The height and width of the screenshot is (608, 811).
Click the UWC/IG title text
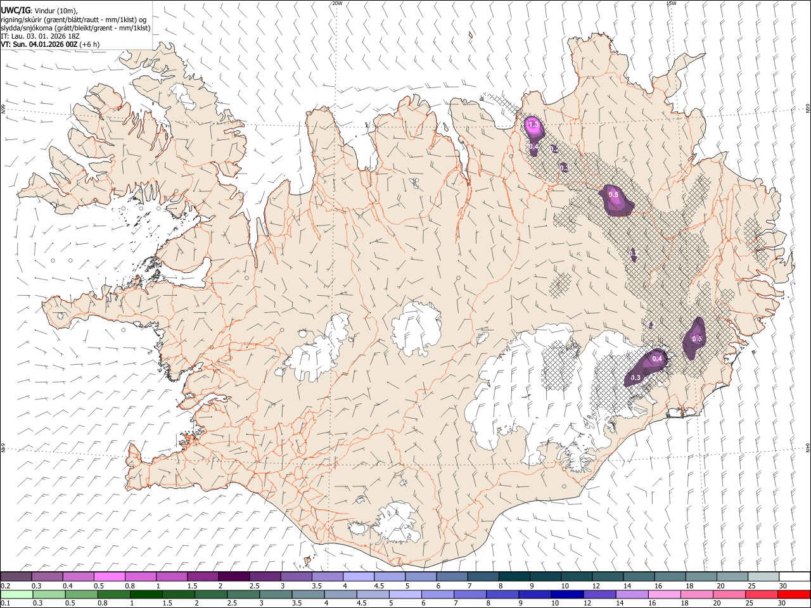pyautogui.click(x=15, y=11)
